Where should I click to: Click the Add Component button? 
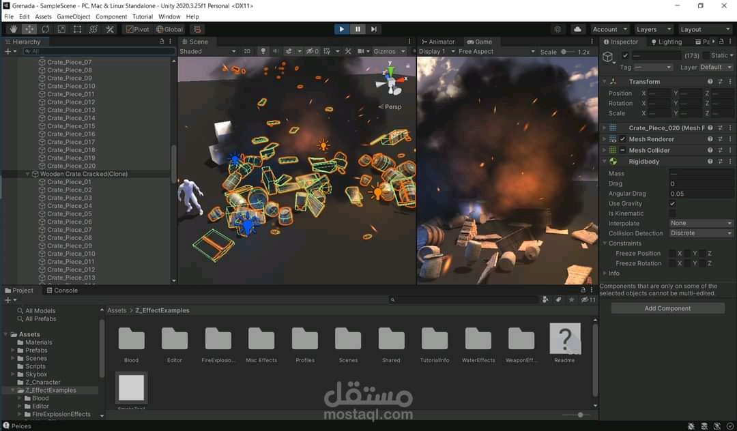click(667, 308)
